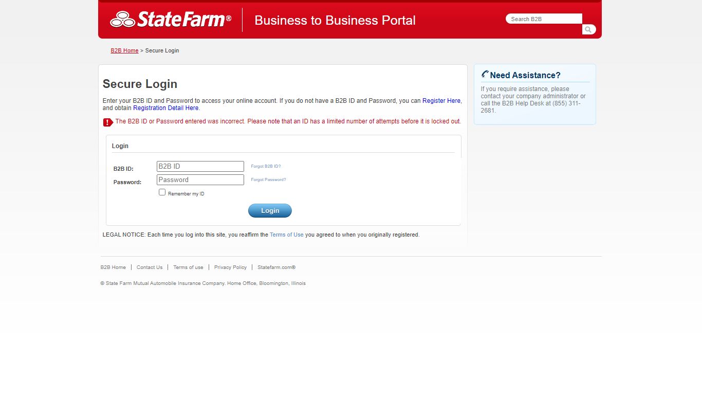The width and height of the screenshot is (702, 395).
Task: Click the Secure Login heading
Action: 140,84
